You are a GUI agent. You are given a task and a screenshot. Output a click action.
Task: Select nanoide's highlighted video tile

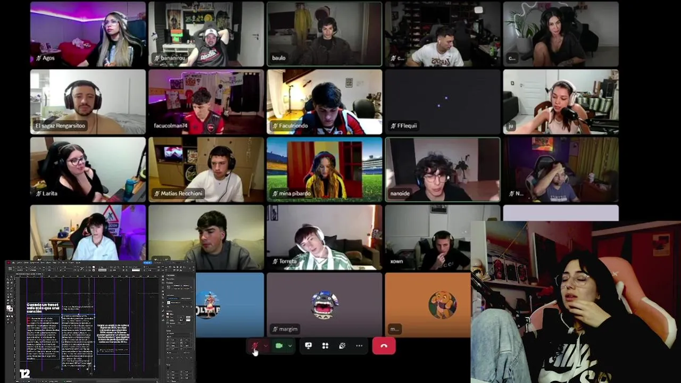[x=442, y=170]
